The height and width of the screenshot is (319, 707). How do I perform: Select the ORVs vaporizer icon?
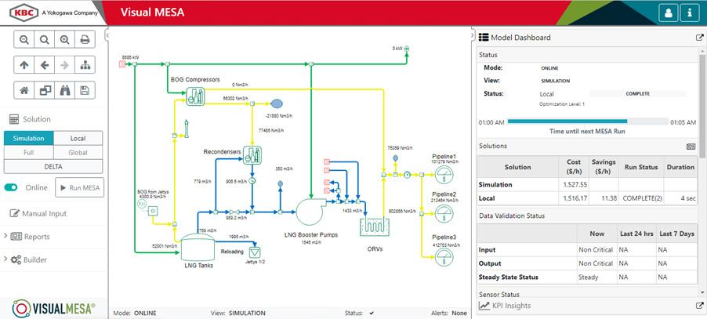[x=375, y=227]
